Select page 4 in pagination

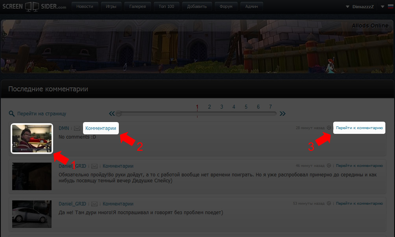tap(234, 107)
